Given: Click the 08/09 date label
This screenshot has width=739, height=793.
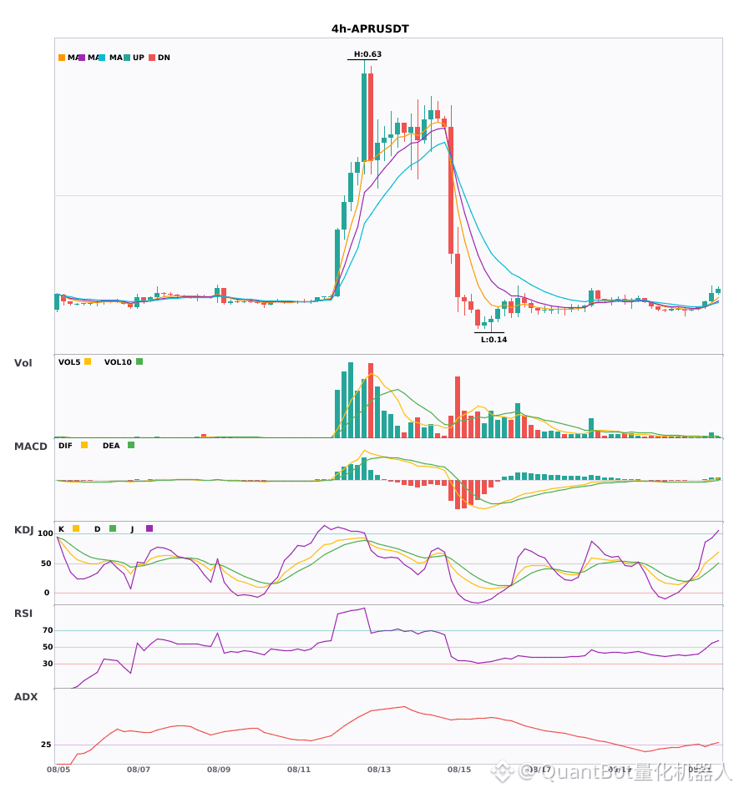Looking at the screenshot, I should coord(219,770).
